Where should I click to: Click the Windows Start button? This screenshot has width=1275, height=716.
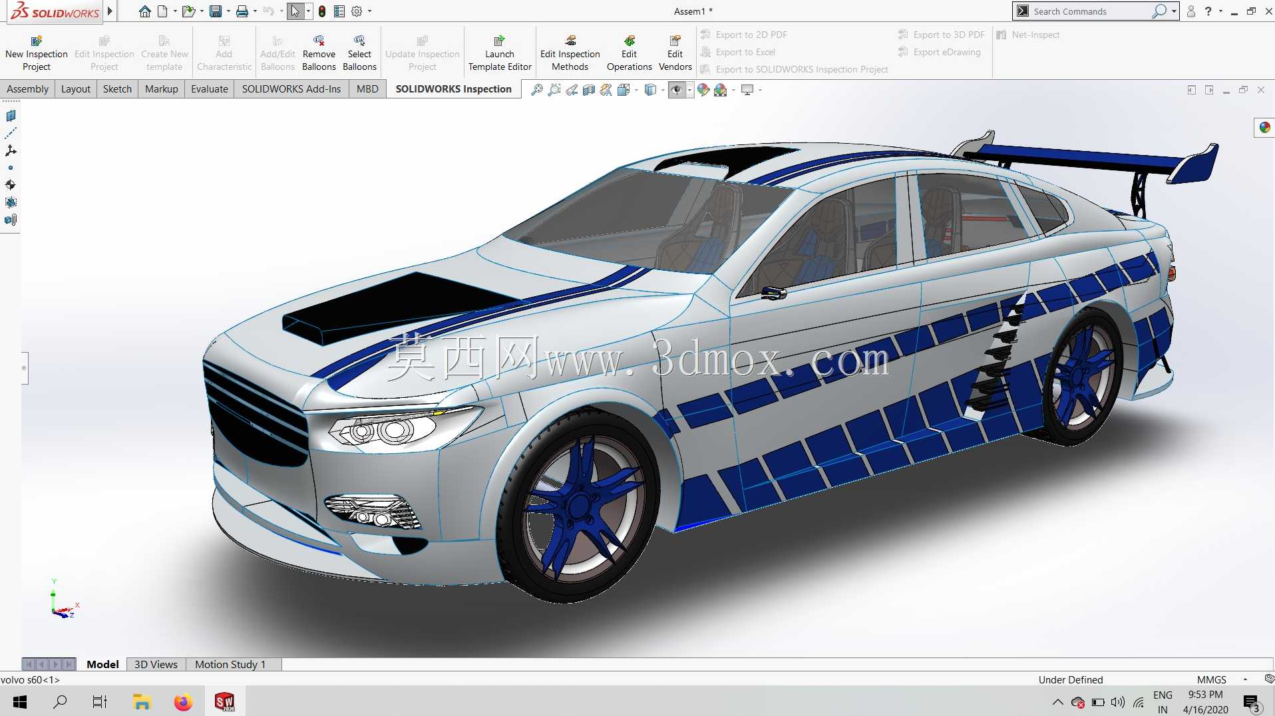[x=20, y=701]
